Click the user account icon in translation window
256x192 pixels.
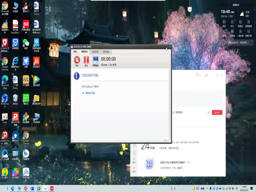coord(197,75)
